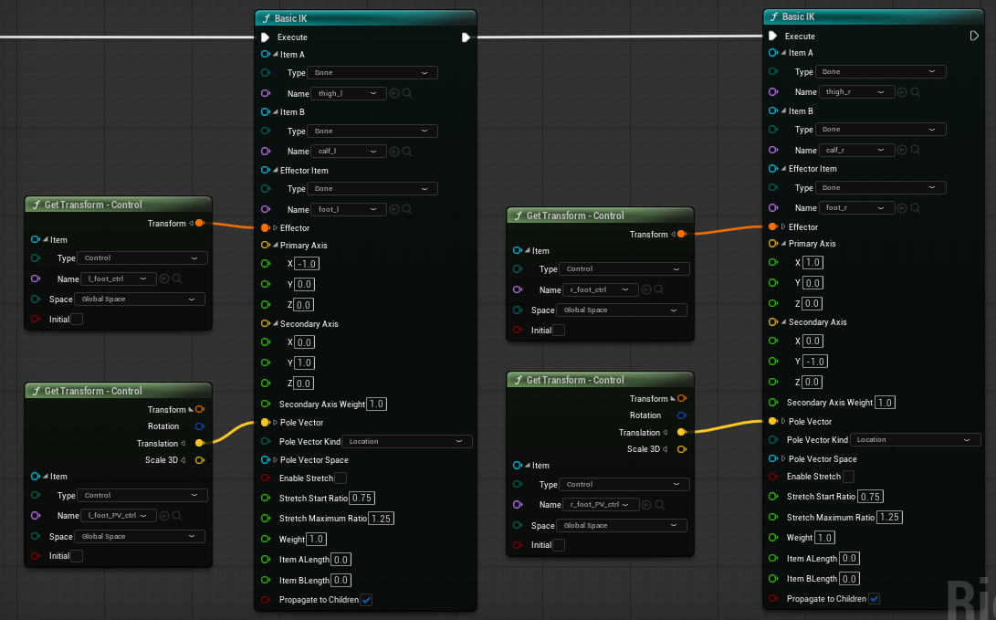Click the use-selected arrow icon beside thigh_l

[x=394, y=93]
